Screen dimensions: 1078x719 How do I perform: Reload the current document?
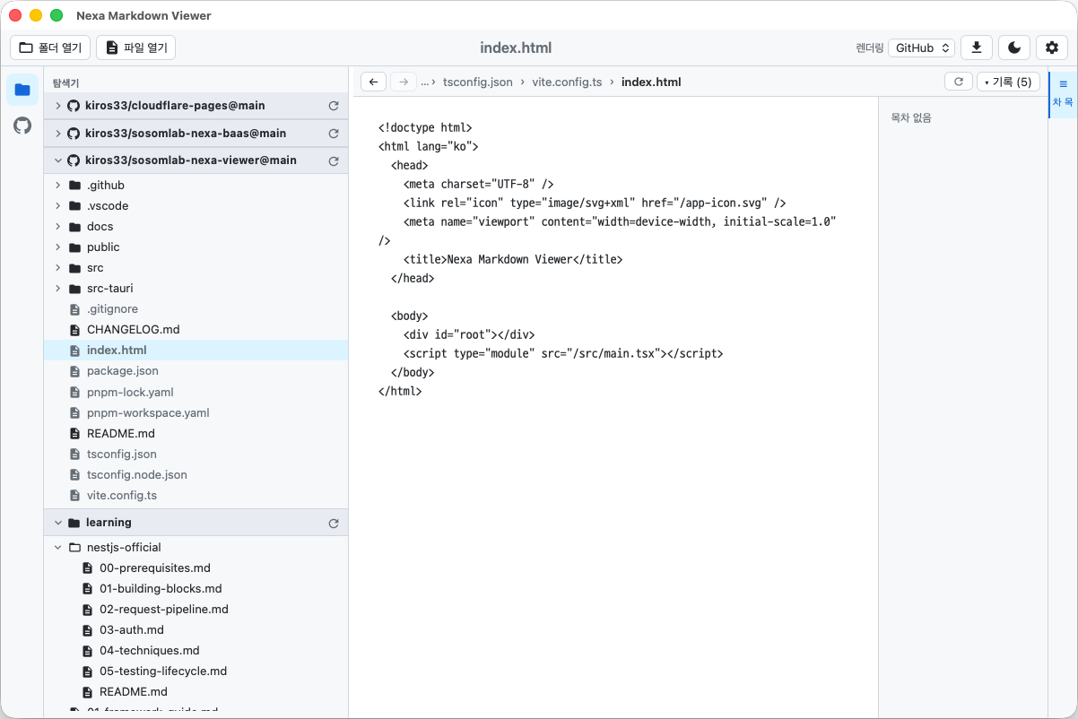pyautogui.click(x=959, y=82)
